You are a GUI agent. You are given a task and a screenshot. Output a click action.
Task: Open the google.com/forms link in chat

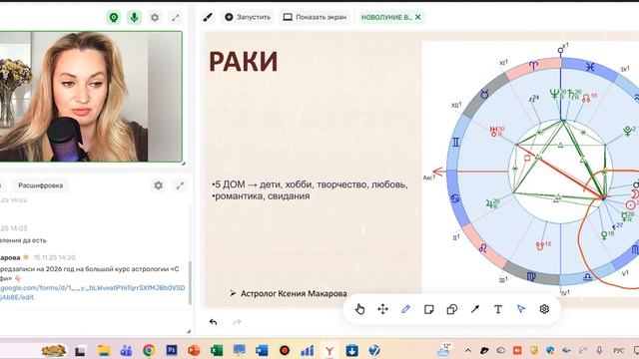(92, 292)
